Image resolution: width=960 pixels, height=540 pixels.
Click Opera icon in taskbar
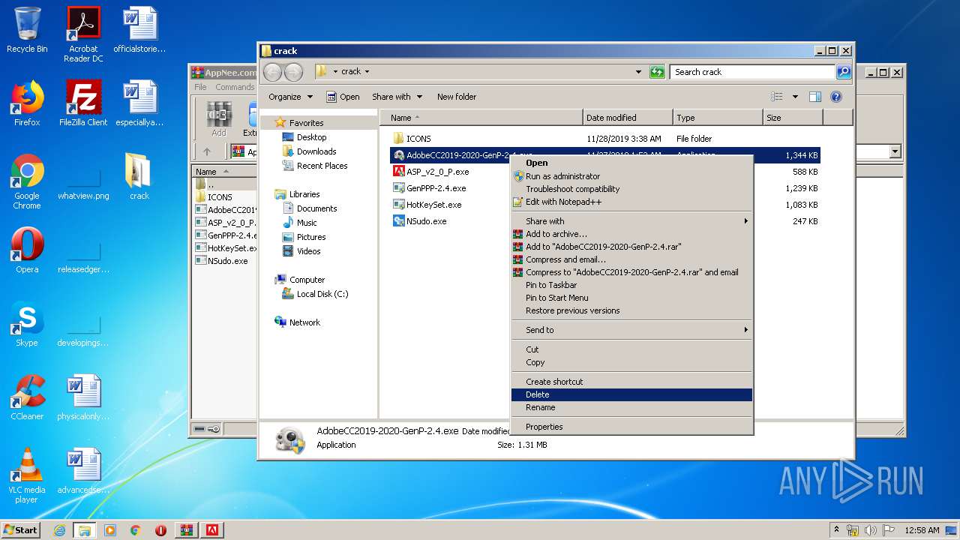160,530
